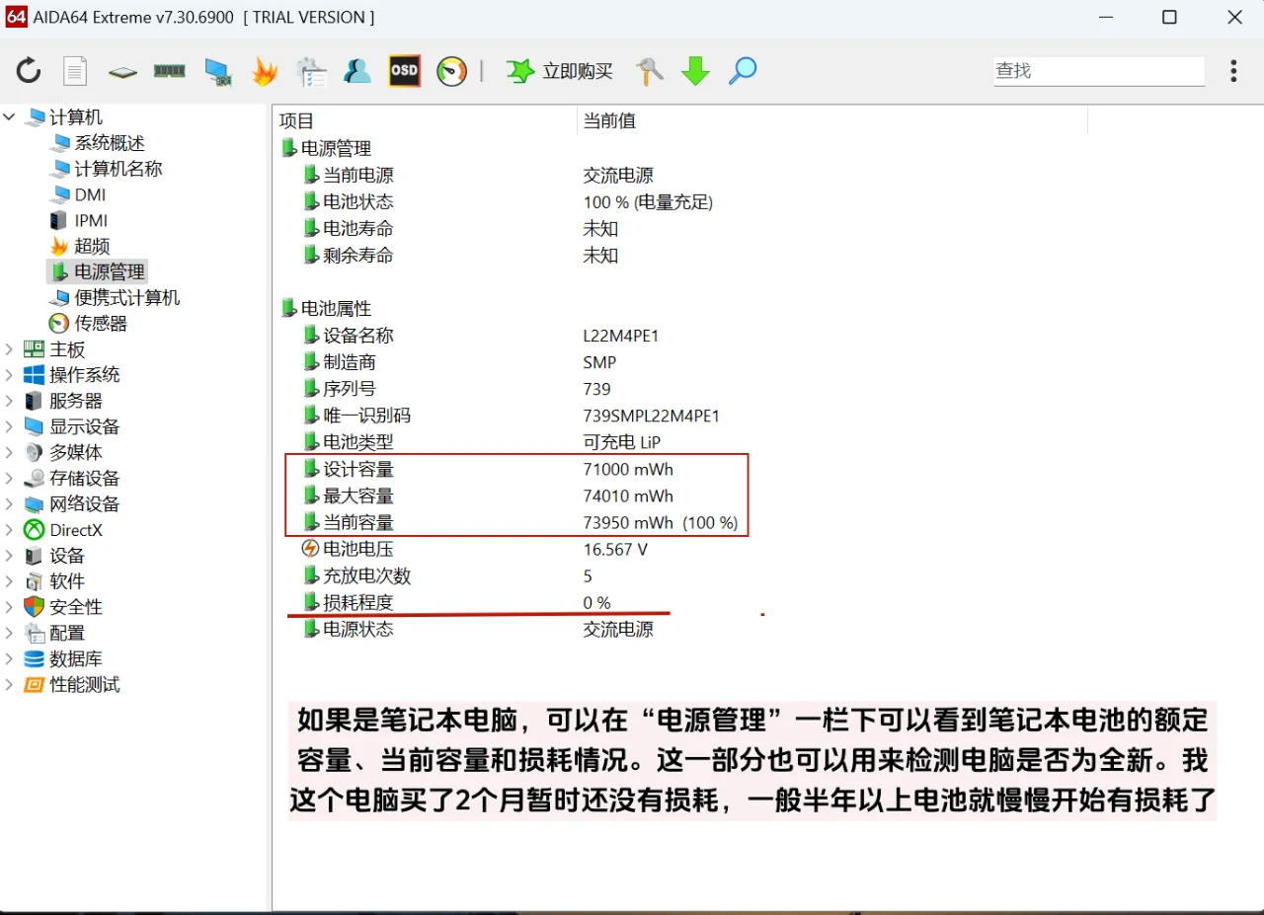This screenshot has height=915, width=1264.
Task: Click the 71000 mWh design capacity value
Action: 628,469
